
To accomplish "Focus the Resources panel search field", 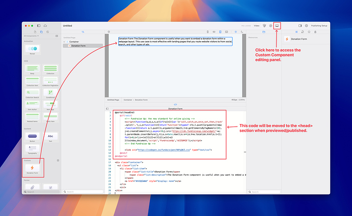I will 264,192.
